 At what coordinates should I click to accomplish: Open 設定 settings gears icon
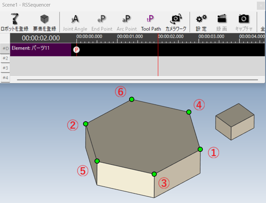201,19
